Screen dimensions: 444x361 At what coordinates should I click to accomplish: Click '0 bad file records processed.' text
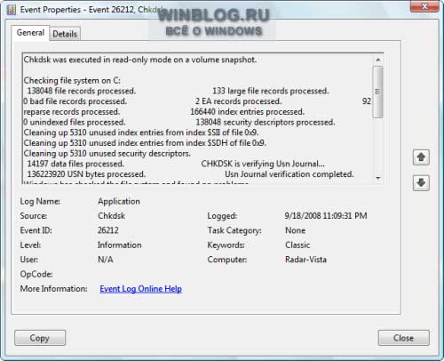coord(75,101)
